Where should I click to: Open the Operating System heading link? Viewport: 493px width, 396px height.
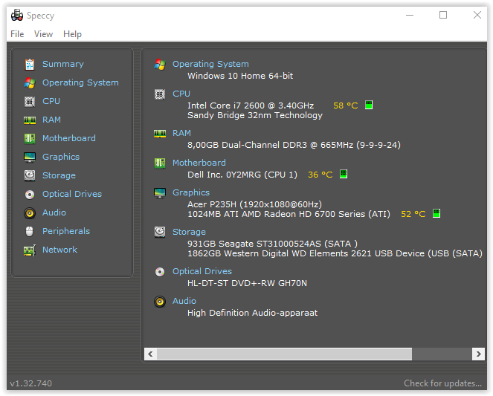(210, 64)
